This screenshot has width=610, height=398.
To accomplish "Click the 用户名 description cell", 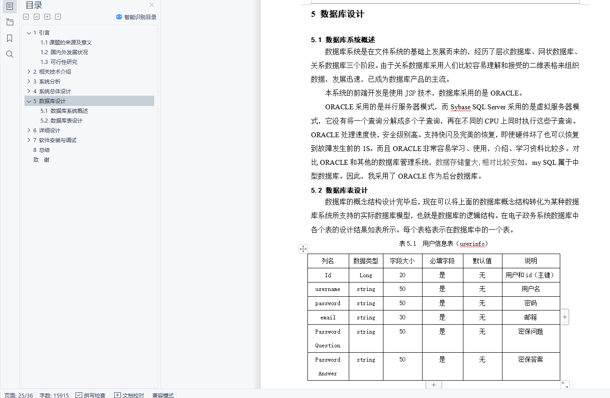I will 531,289.
